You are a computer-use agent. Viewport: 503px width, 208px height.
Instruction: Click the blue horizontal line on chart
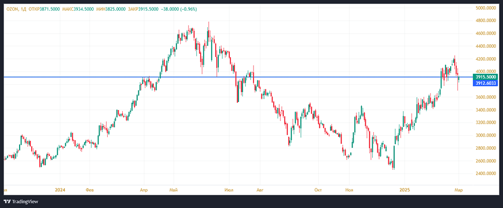tap(302, 77)
